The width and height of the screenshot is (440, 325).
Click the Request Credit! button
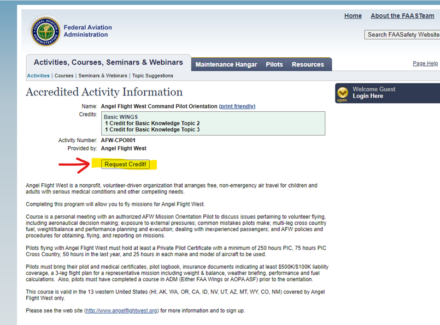[x=125, y=164]
